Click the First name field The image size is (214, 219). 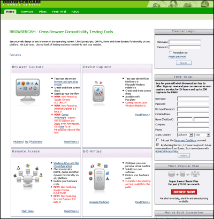click(x=185, y=119)
